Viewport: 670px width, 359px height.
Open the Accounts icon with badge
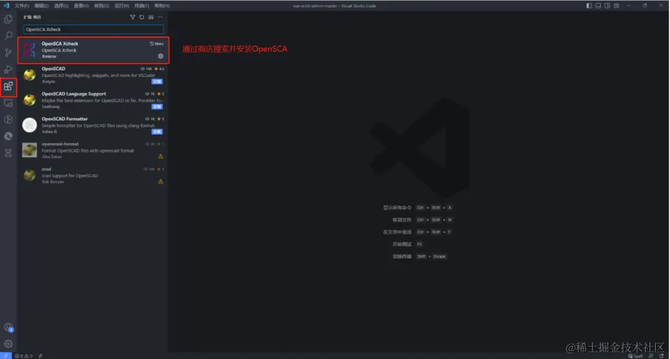[9, 327]
